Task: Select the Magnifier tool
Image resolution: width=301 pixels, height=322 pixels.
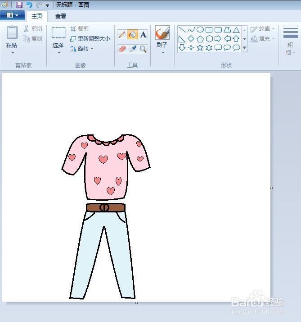Action: (143, 49)
